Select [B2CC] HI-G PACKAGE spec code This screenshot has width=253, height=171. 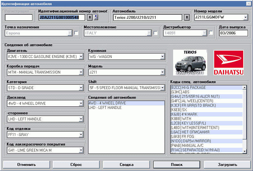(x=206, y=88)
